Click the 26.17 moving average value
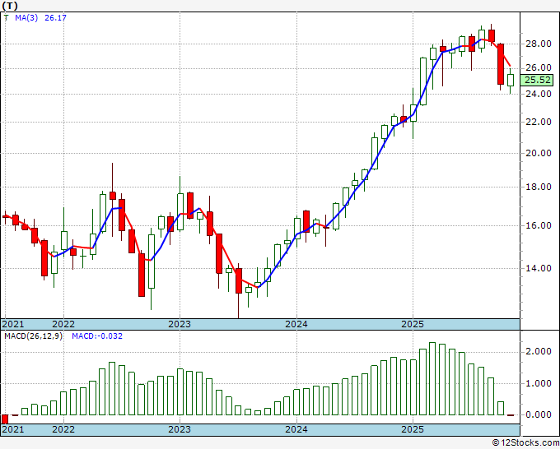 [55, 18]
